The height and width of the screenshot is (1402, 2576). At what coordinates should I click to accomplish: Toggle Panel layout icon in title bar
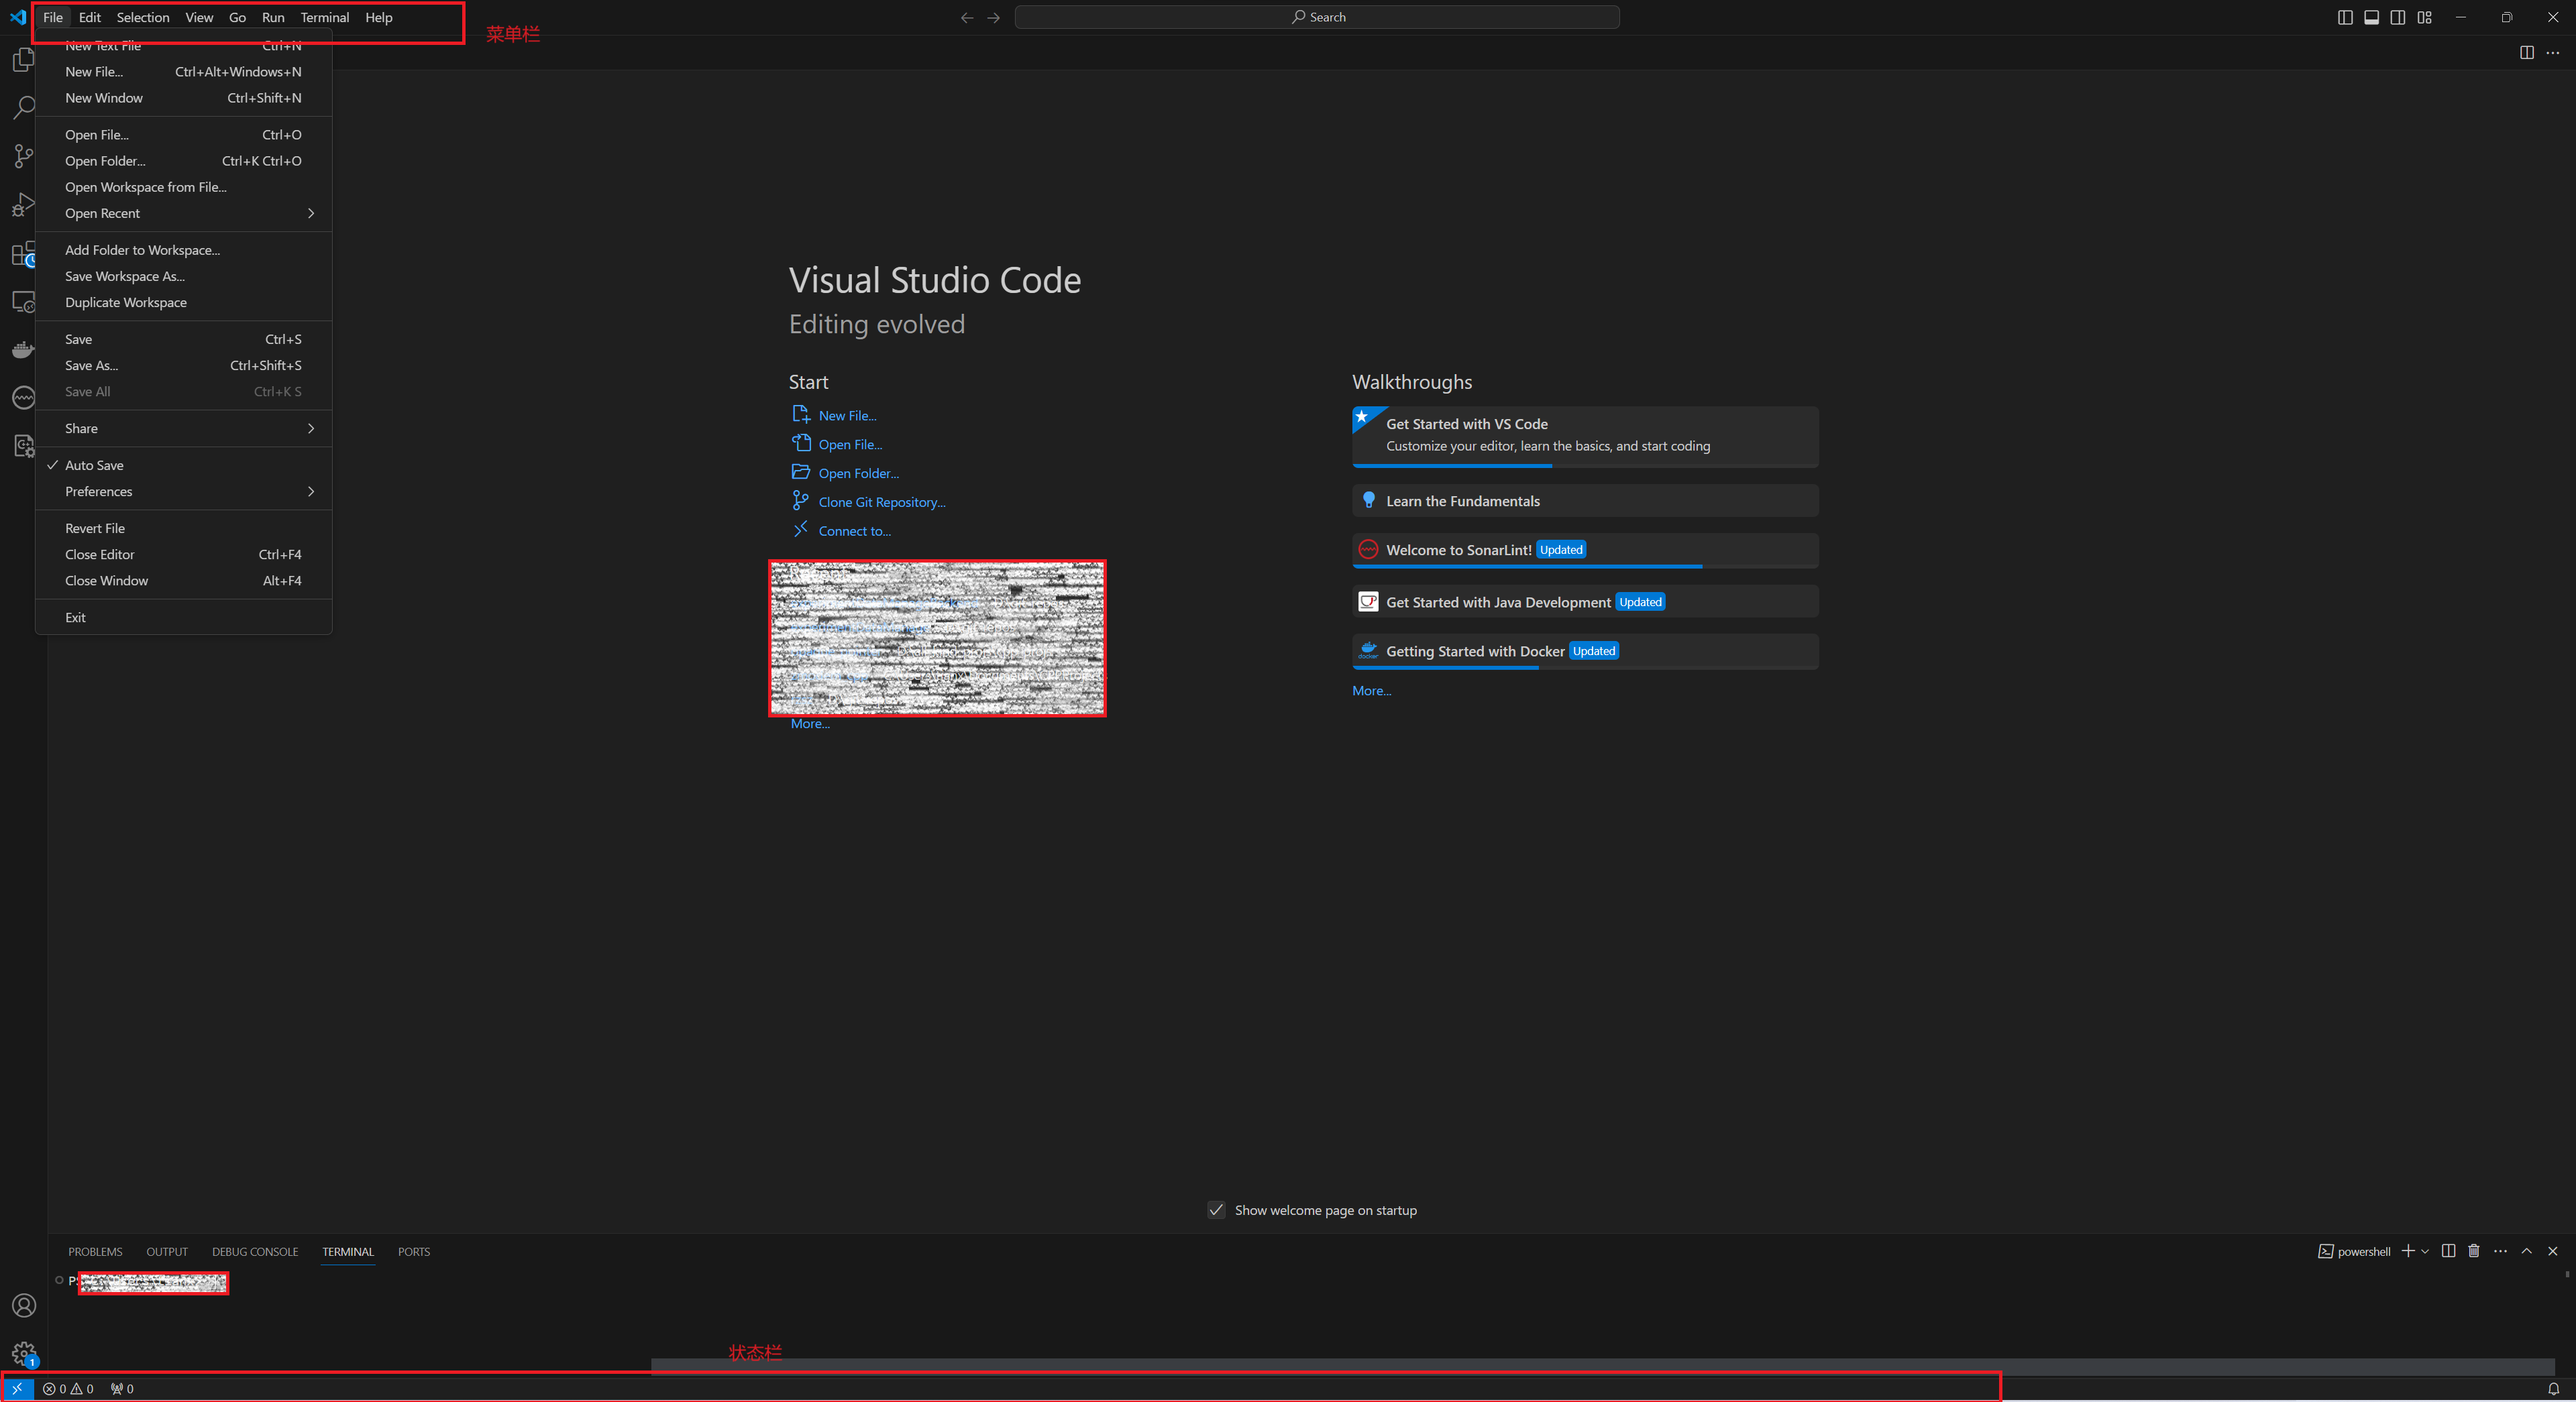pyautogui.click(x=2371, y=17)
